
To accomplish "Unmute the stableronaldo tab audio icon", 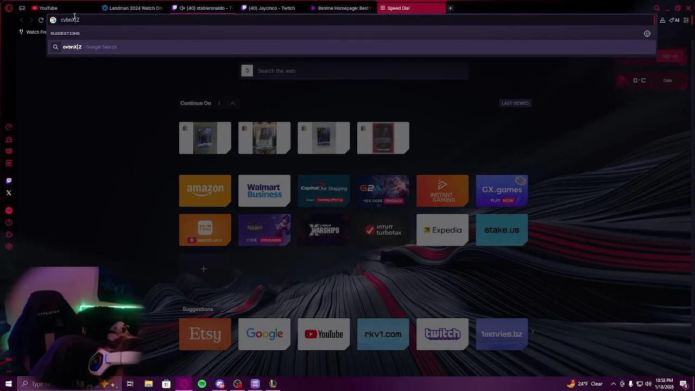I will coord(182,8).
